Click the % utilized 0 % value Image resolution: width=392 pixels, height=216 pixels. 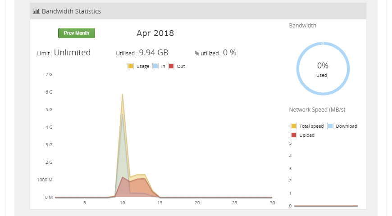[230, 53]
